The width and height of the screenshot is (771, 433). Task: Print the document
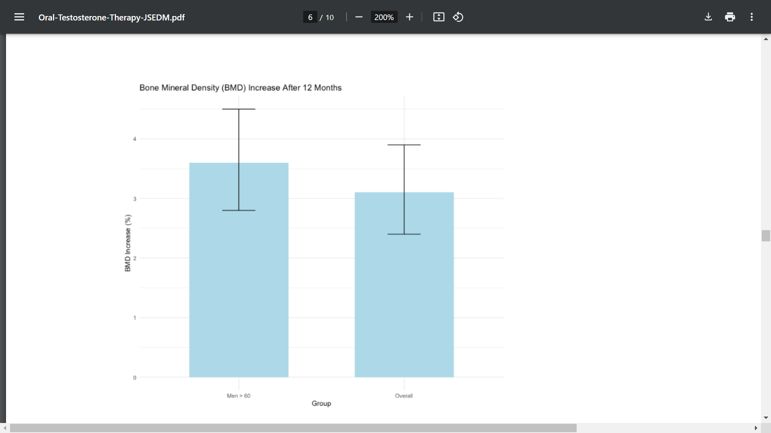coord(730,17)
